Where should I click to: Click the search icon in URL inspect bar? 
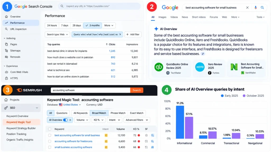62,6
